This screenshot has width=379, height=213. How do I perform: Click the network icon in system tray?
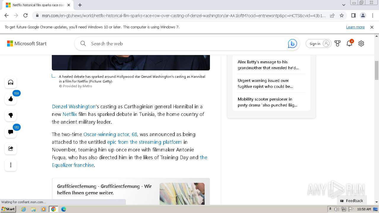[344, 209]
